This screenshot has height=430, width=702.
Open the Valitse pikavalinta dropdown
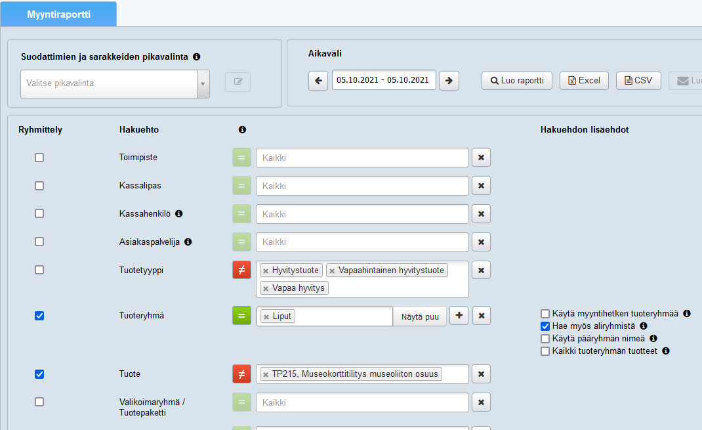(115, 84)
